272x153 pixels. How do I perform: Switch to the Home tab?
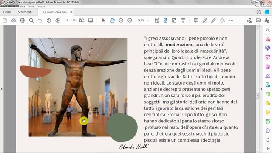[8, 12]
